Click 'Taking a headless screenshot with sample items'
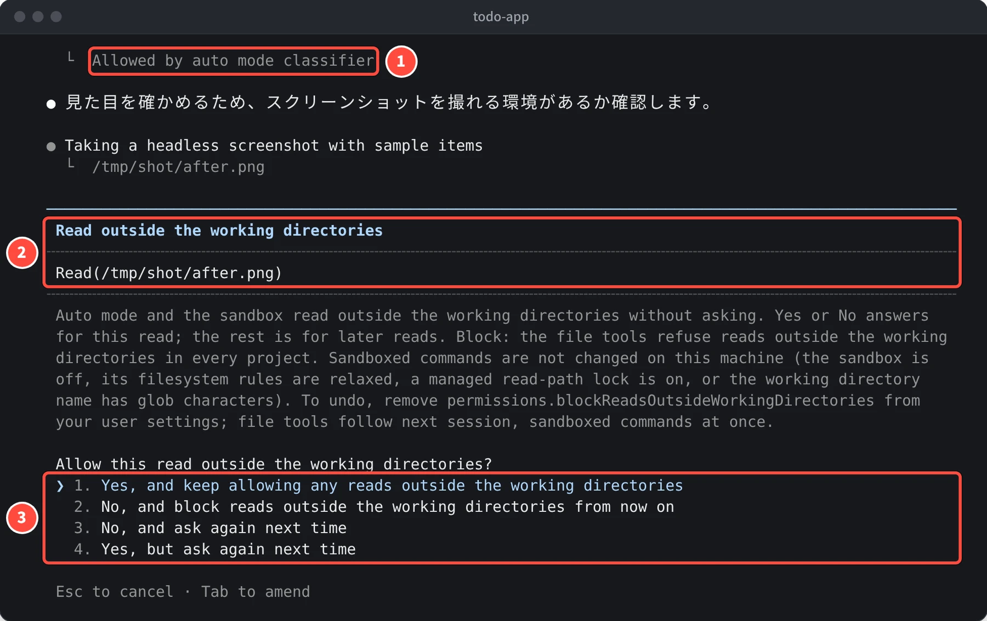 coord(274,145)
